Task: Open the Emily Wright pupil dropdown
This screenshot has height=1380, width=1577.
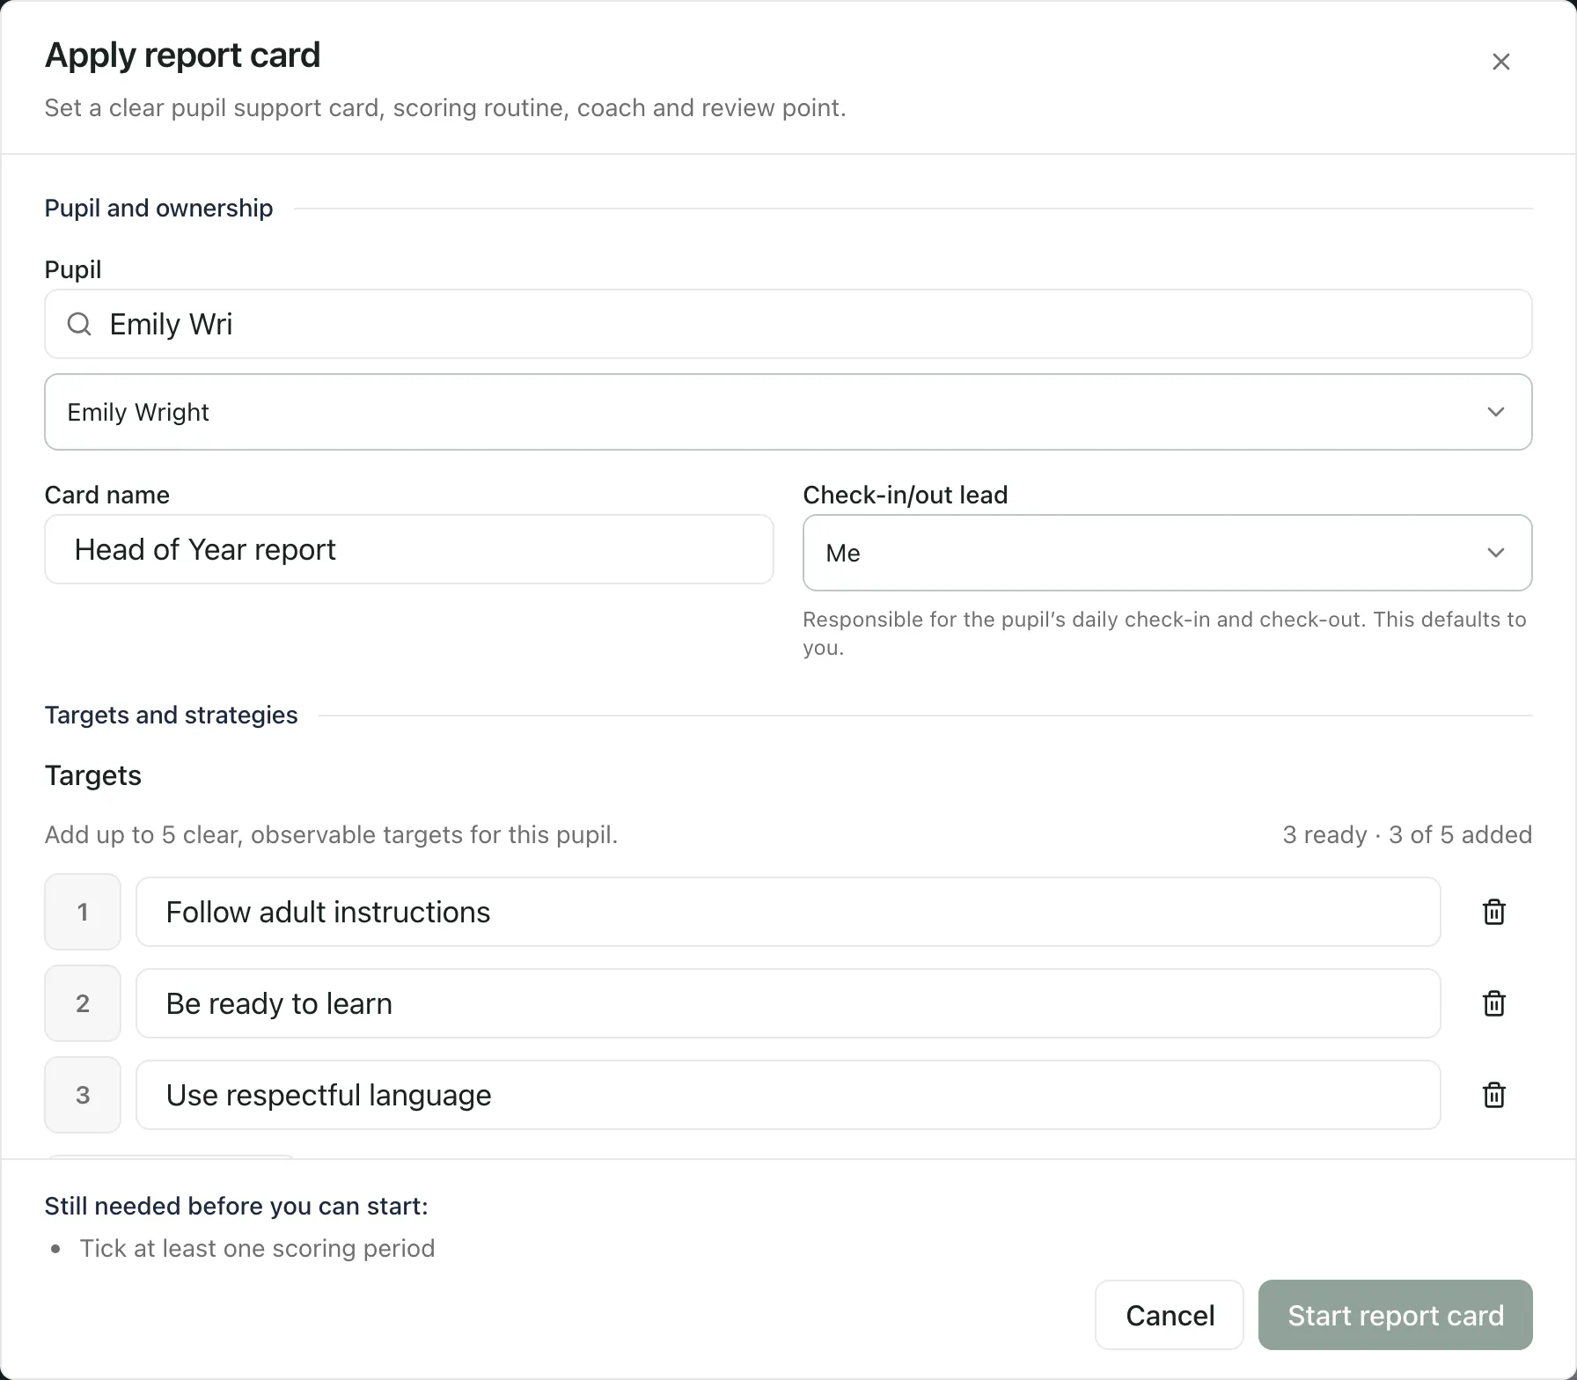Action: pyautogui.click(x=788, y=412)
